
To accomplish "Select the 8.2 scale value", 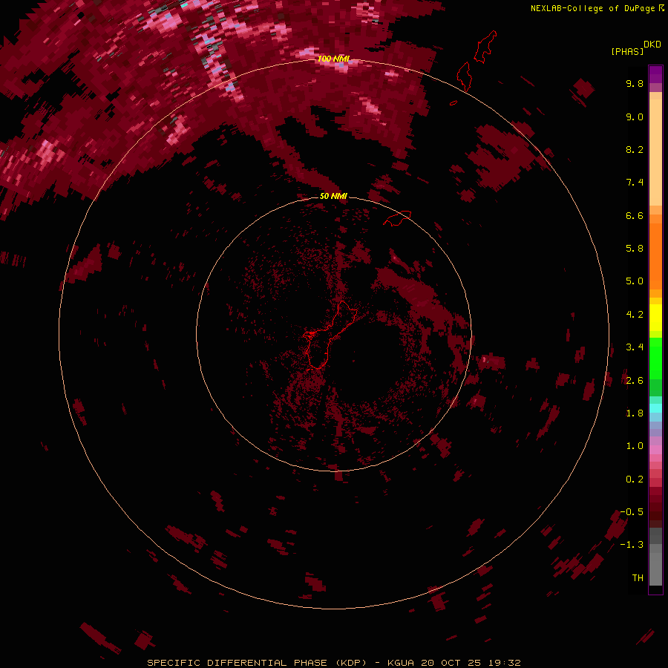I will point(635,149).
